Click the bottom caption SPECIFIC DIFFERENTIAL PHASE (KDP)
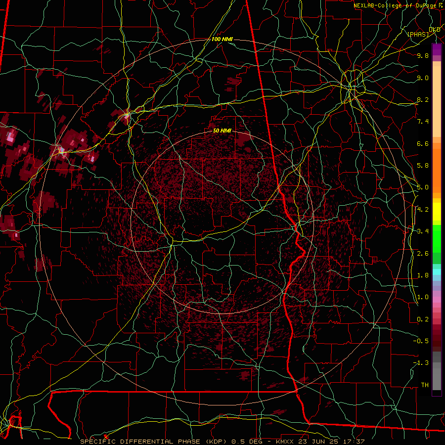445x445 pixels. [154, 442]
